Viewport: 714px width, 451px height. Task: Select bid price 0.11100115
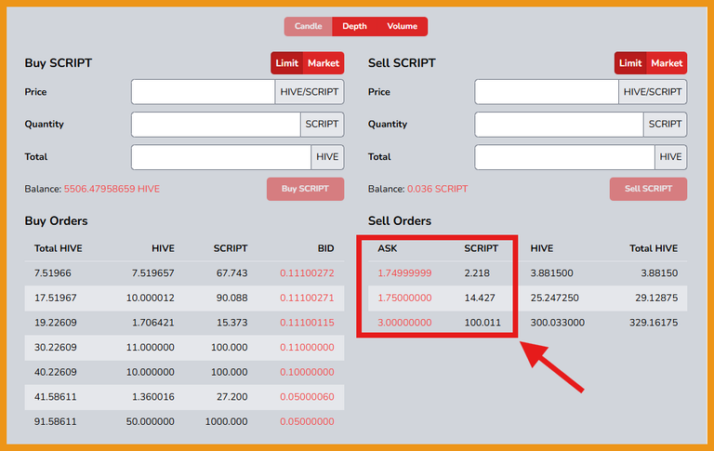point(307,323)
